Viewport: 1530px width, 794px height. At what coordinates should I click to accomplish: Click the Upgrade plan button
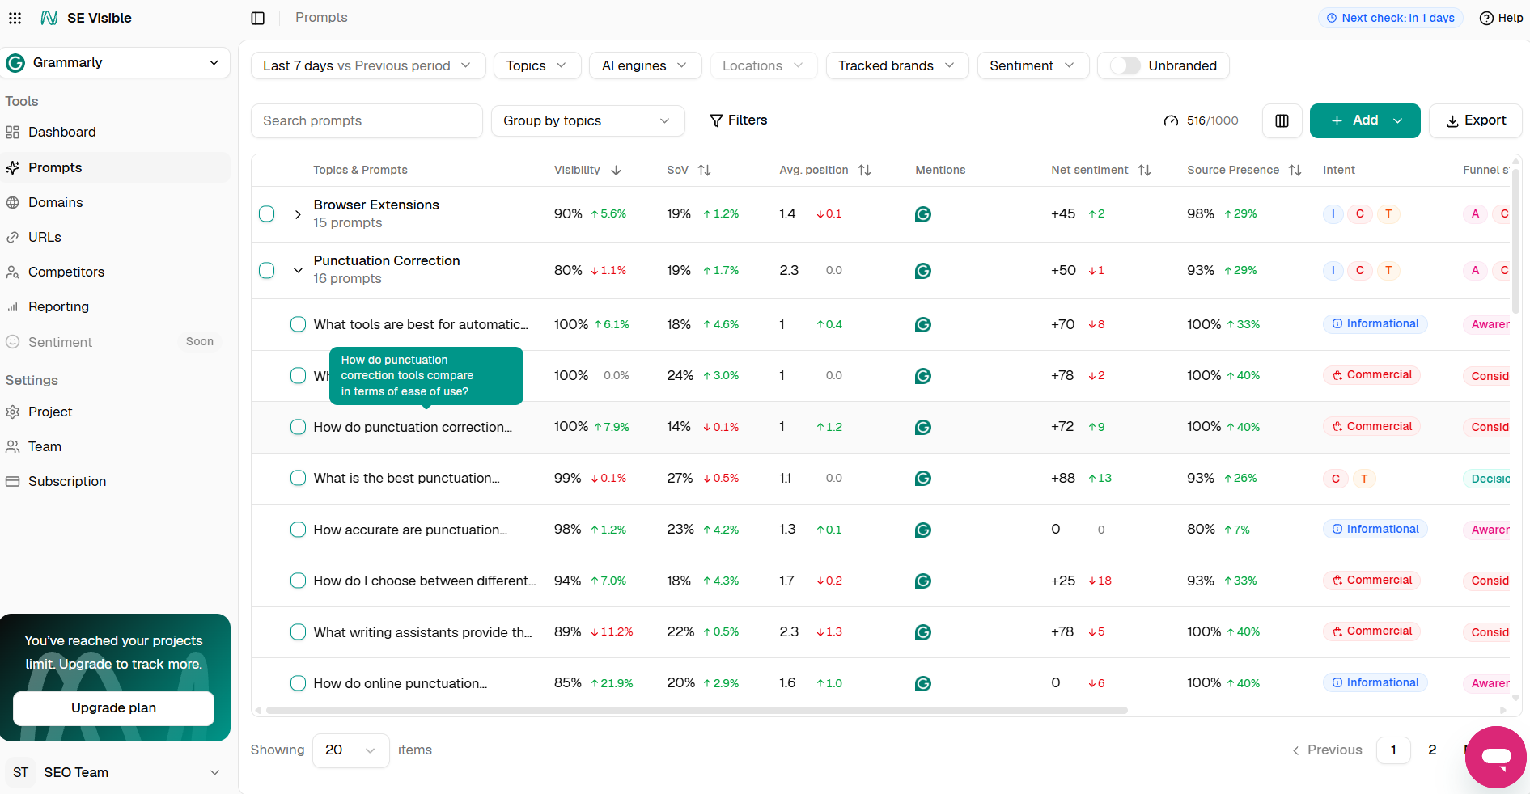(113, 708)
